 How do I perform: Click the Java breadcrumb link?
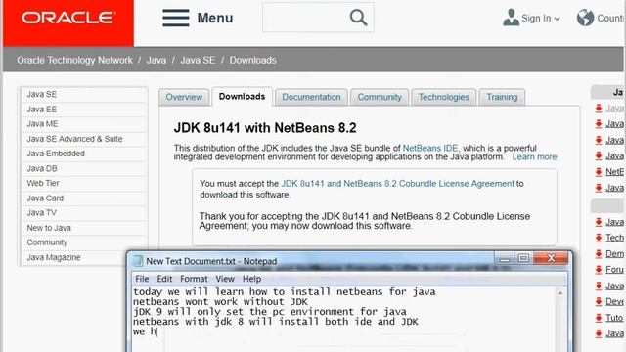[156, 60]
